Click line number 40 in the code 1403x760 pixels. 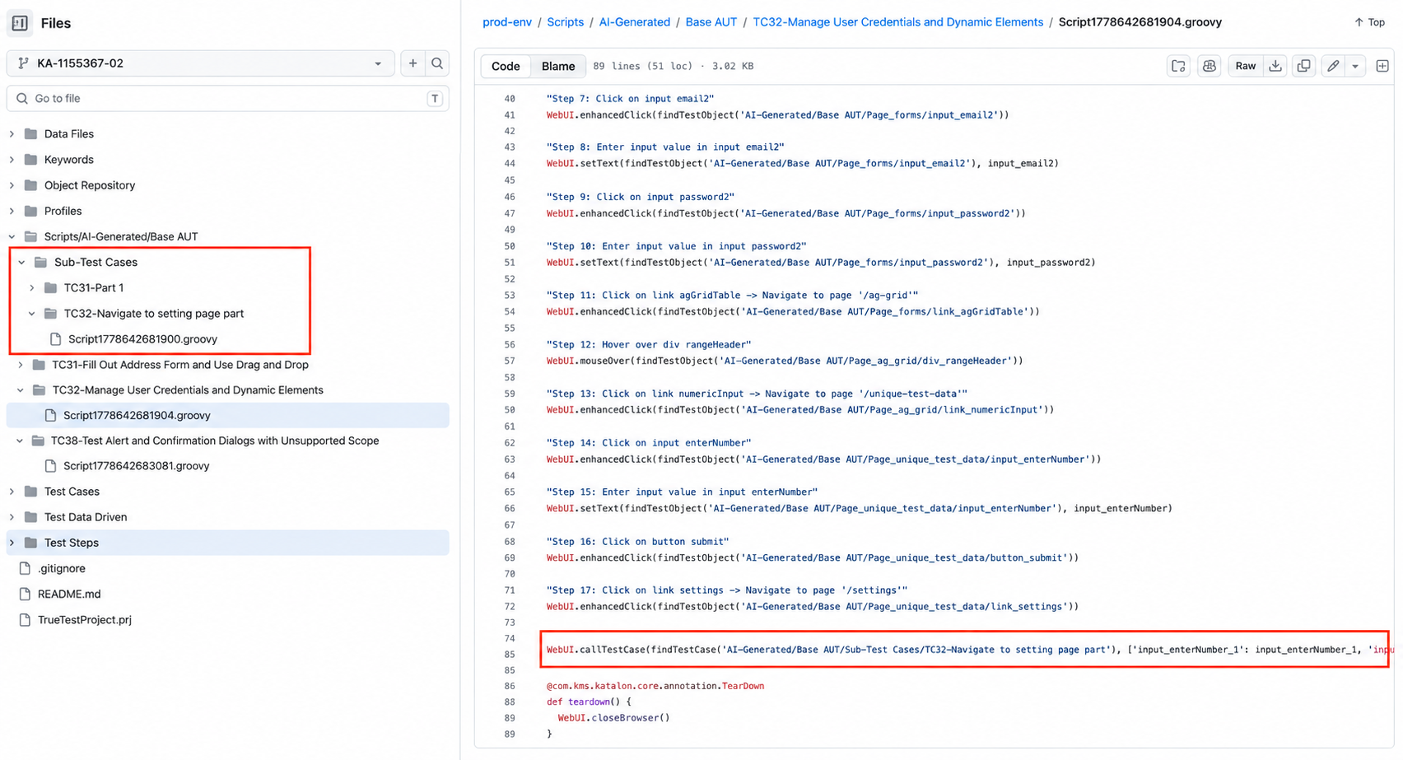509,99
